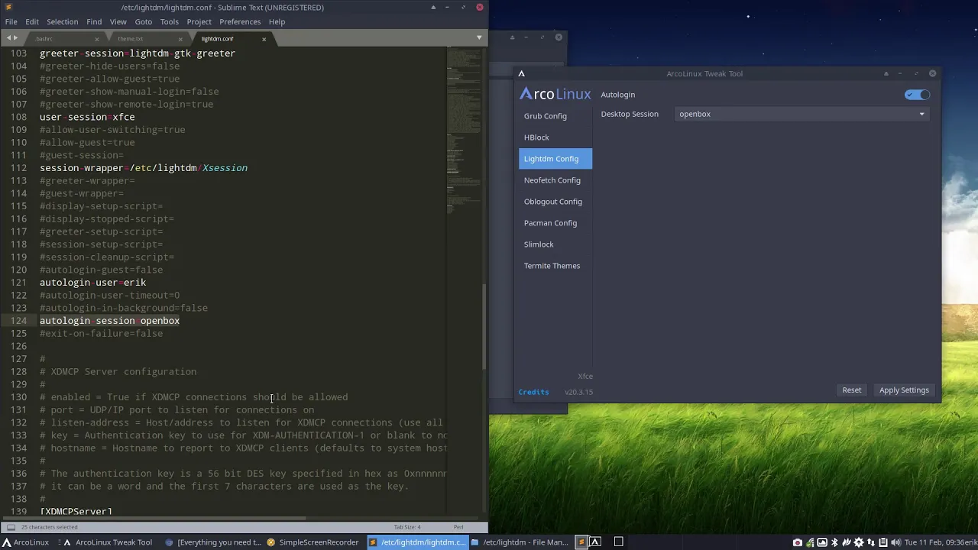Close the lightdm.conf tab
The image size is (978, 550).
click(264, 39)
